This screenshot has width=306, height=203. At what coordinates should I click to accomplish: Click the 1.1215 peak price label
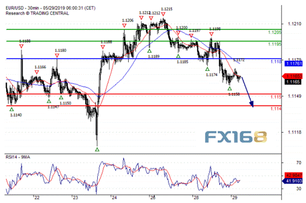pyautogui.click(x=167, y=9)
